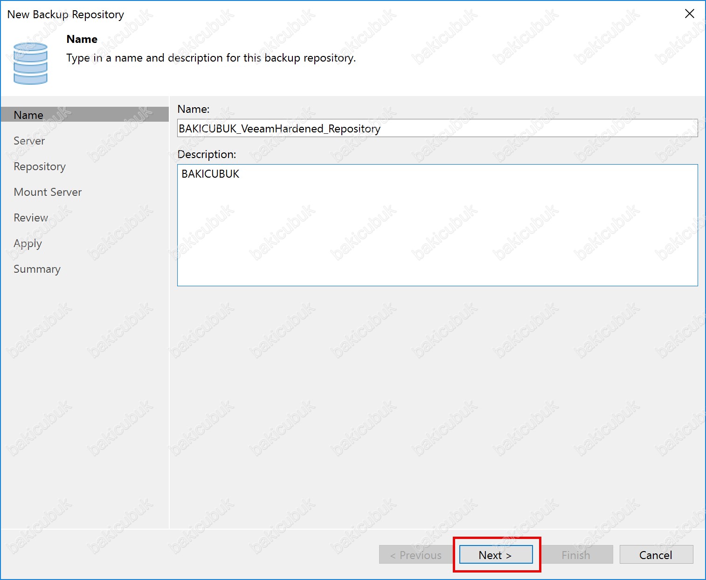Click the bold 'Name' header title

[82, 39]
